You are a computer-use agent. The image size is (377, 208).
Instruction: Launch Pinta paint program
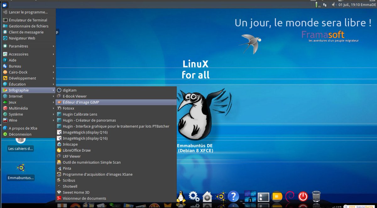point(116,168)
